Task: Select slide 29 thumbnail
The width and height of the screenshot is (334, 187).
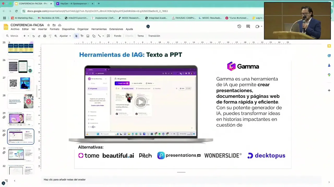Action: [x=21, y=119]
